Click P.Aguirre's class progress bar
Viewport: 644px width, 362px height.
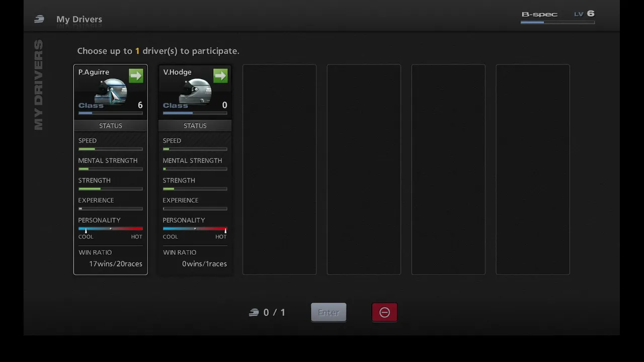[x=111, y=113]
